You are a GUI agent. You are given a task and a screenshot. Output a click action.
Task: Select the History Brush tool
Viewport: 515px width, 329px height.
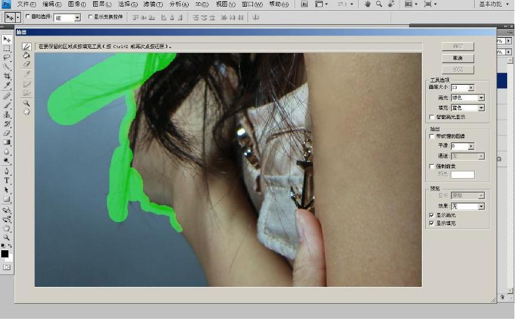pyautogui.click(x=7, y=123)
